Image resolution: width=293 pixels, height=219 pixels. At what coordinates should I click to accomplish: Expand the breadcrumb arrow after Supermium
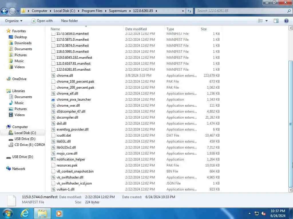click(x=130, y=11)
